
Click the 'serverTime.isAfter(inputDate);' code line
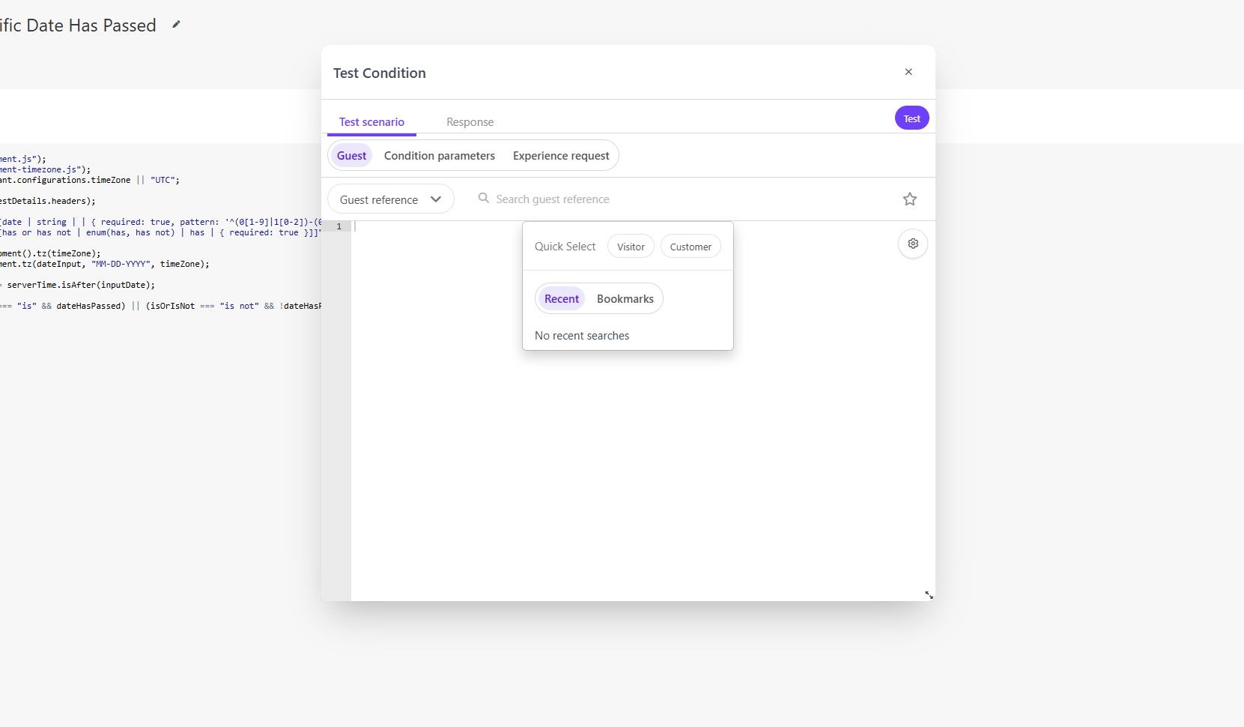[x=81, y=285]
